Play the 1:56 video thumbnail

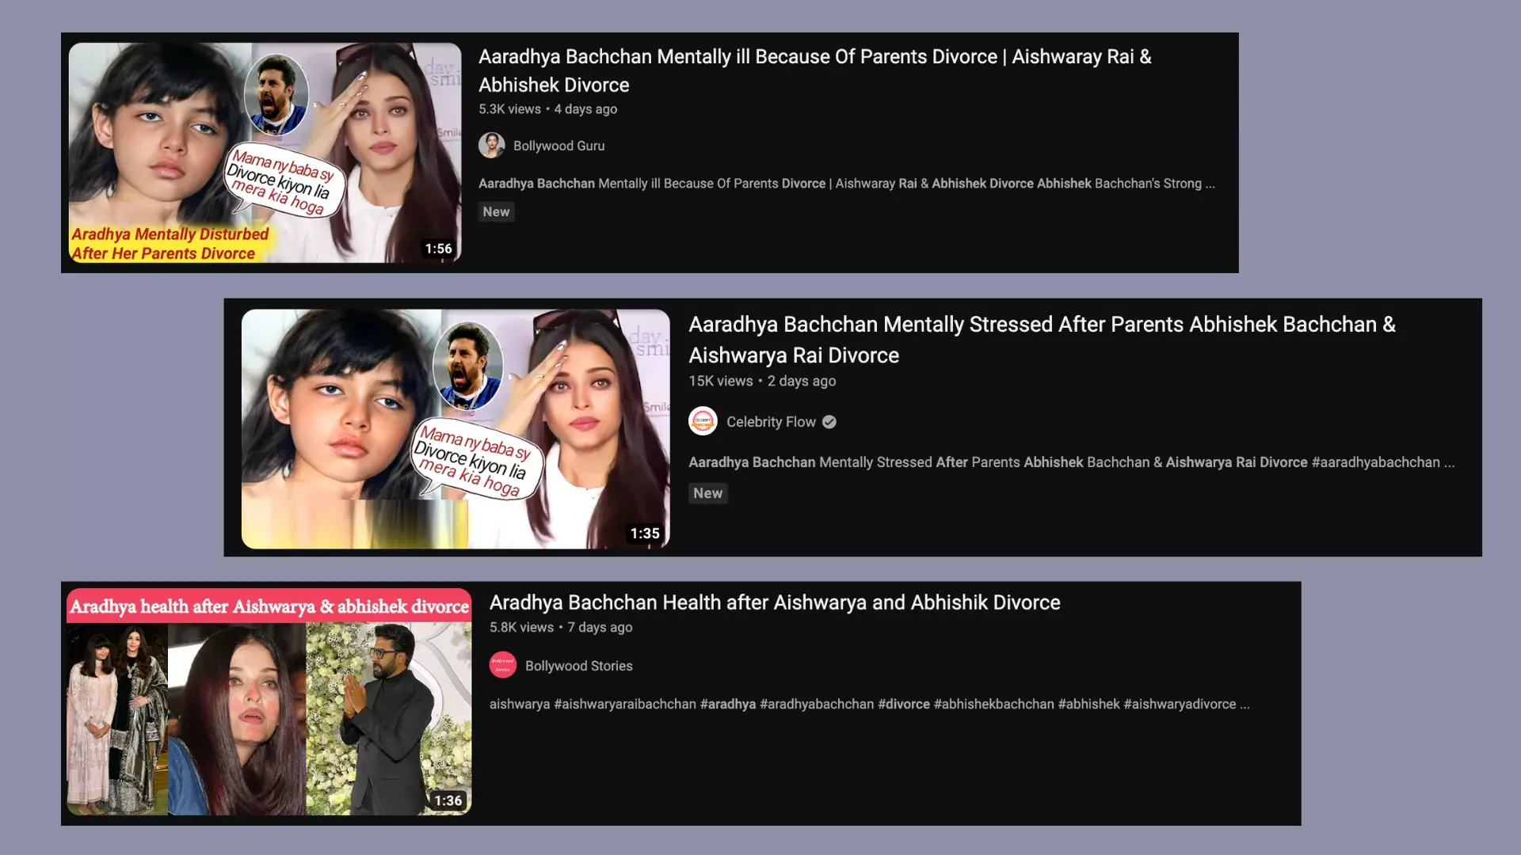[265, 153]
